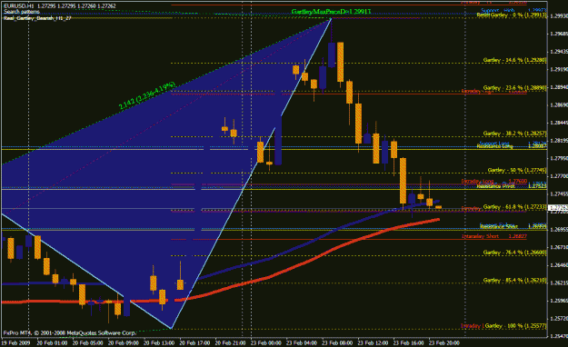Click the 1.26710 value on price scale
Image resolution: width=568 pixels, height=347 pixels.
(x=558, y=247)
